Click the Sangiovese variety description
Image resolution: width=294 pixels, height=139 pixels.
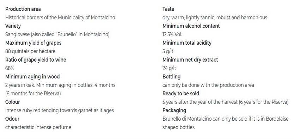(57, 34)
